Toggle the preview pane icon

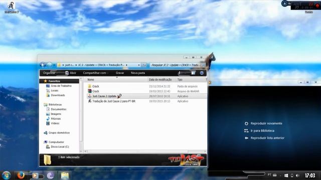(193, 73)
